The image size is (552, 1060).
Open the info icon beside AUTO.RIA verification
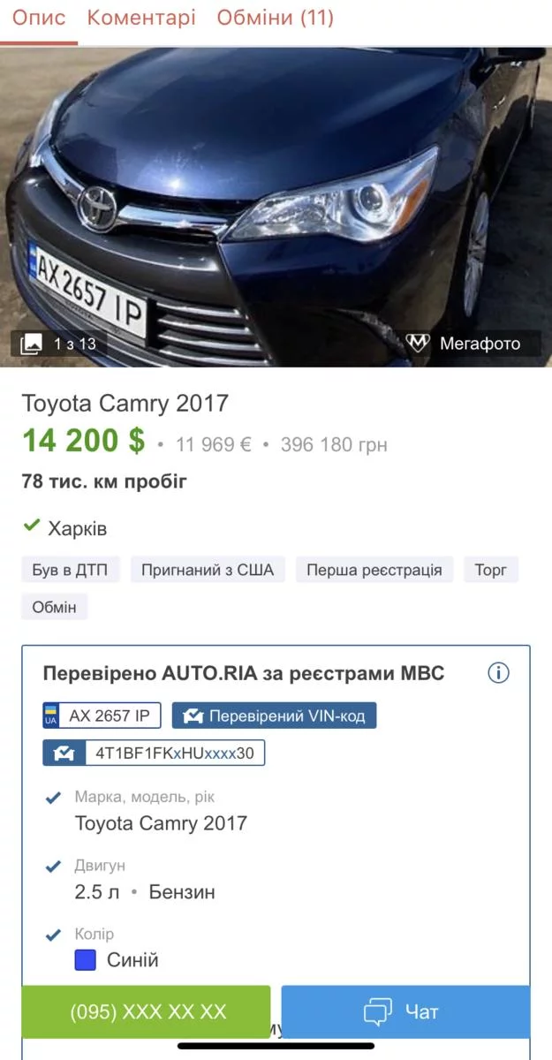point(498,674)
